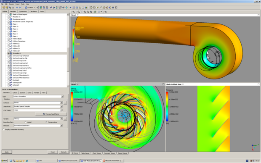The width and height of the screenshot is (261, 163).
Task: Switch to the Variables tab
Action: click(13, 11)
